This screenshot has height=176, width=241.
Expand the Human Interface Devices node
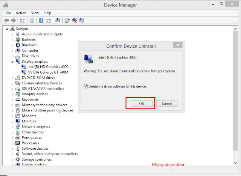click(x=12, y=83)
